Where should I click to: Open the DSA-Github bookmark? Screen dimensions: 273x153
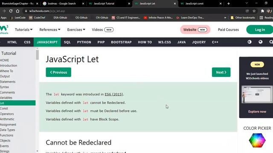coord(60,17)
